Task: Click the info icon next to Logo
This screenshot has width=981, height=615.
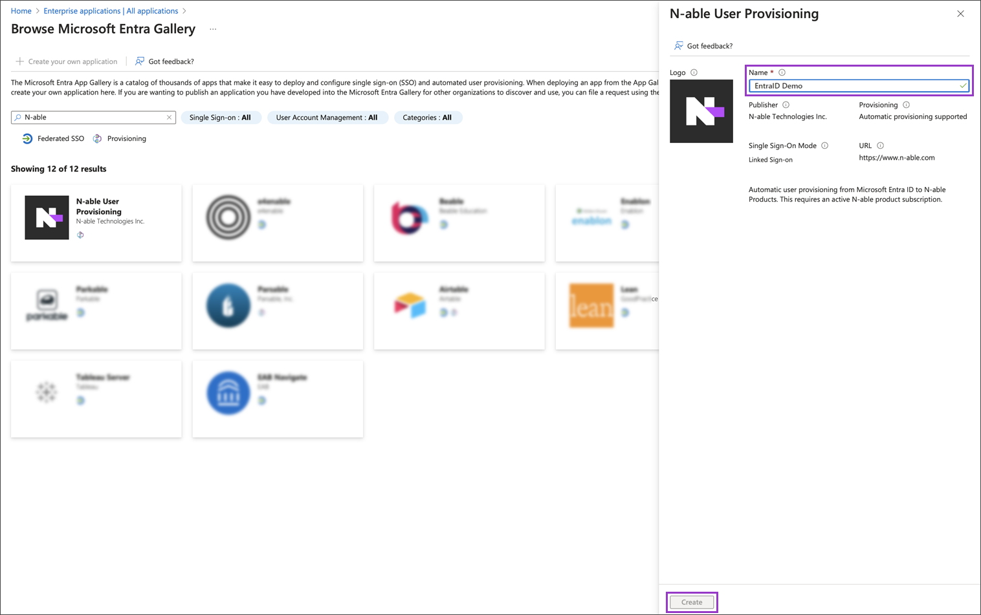Action: click(x=694, y=72)
